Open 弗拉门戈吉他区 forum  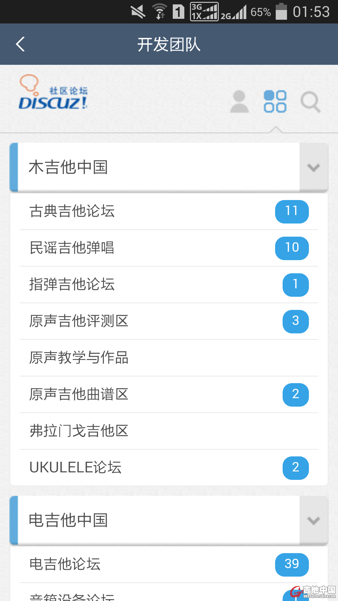click(79, 431)
